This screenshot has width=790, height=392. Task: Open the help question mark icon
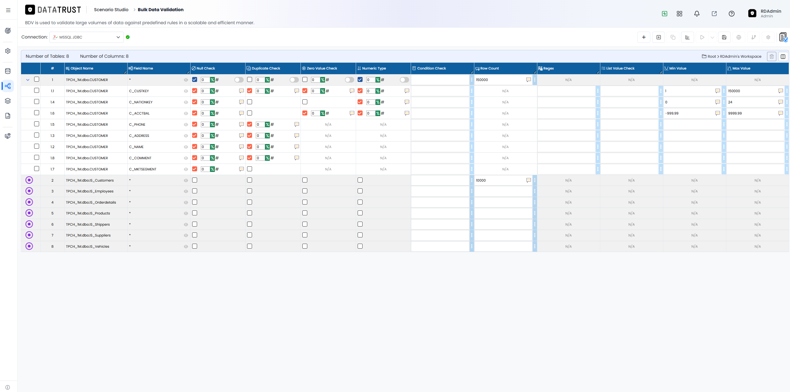(732, 14)
